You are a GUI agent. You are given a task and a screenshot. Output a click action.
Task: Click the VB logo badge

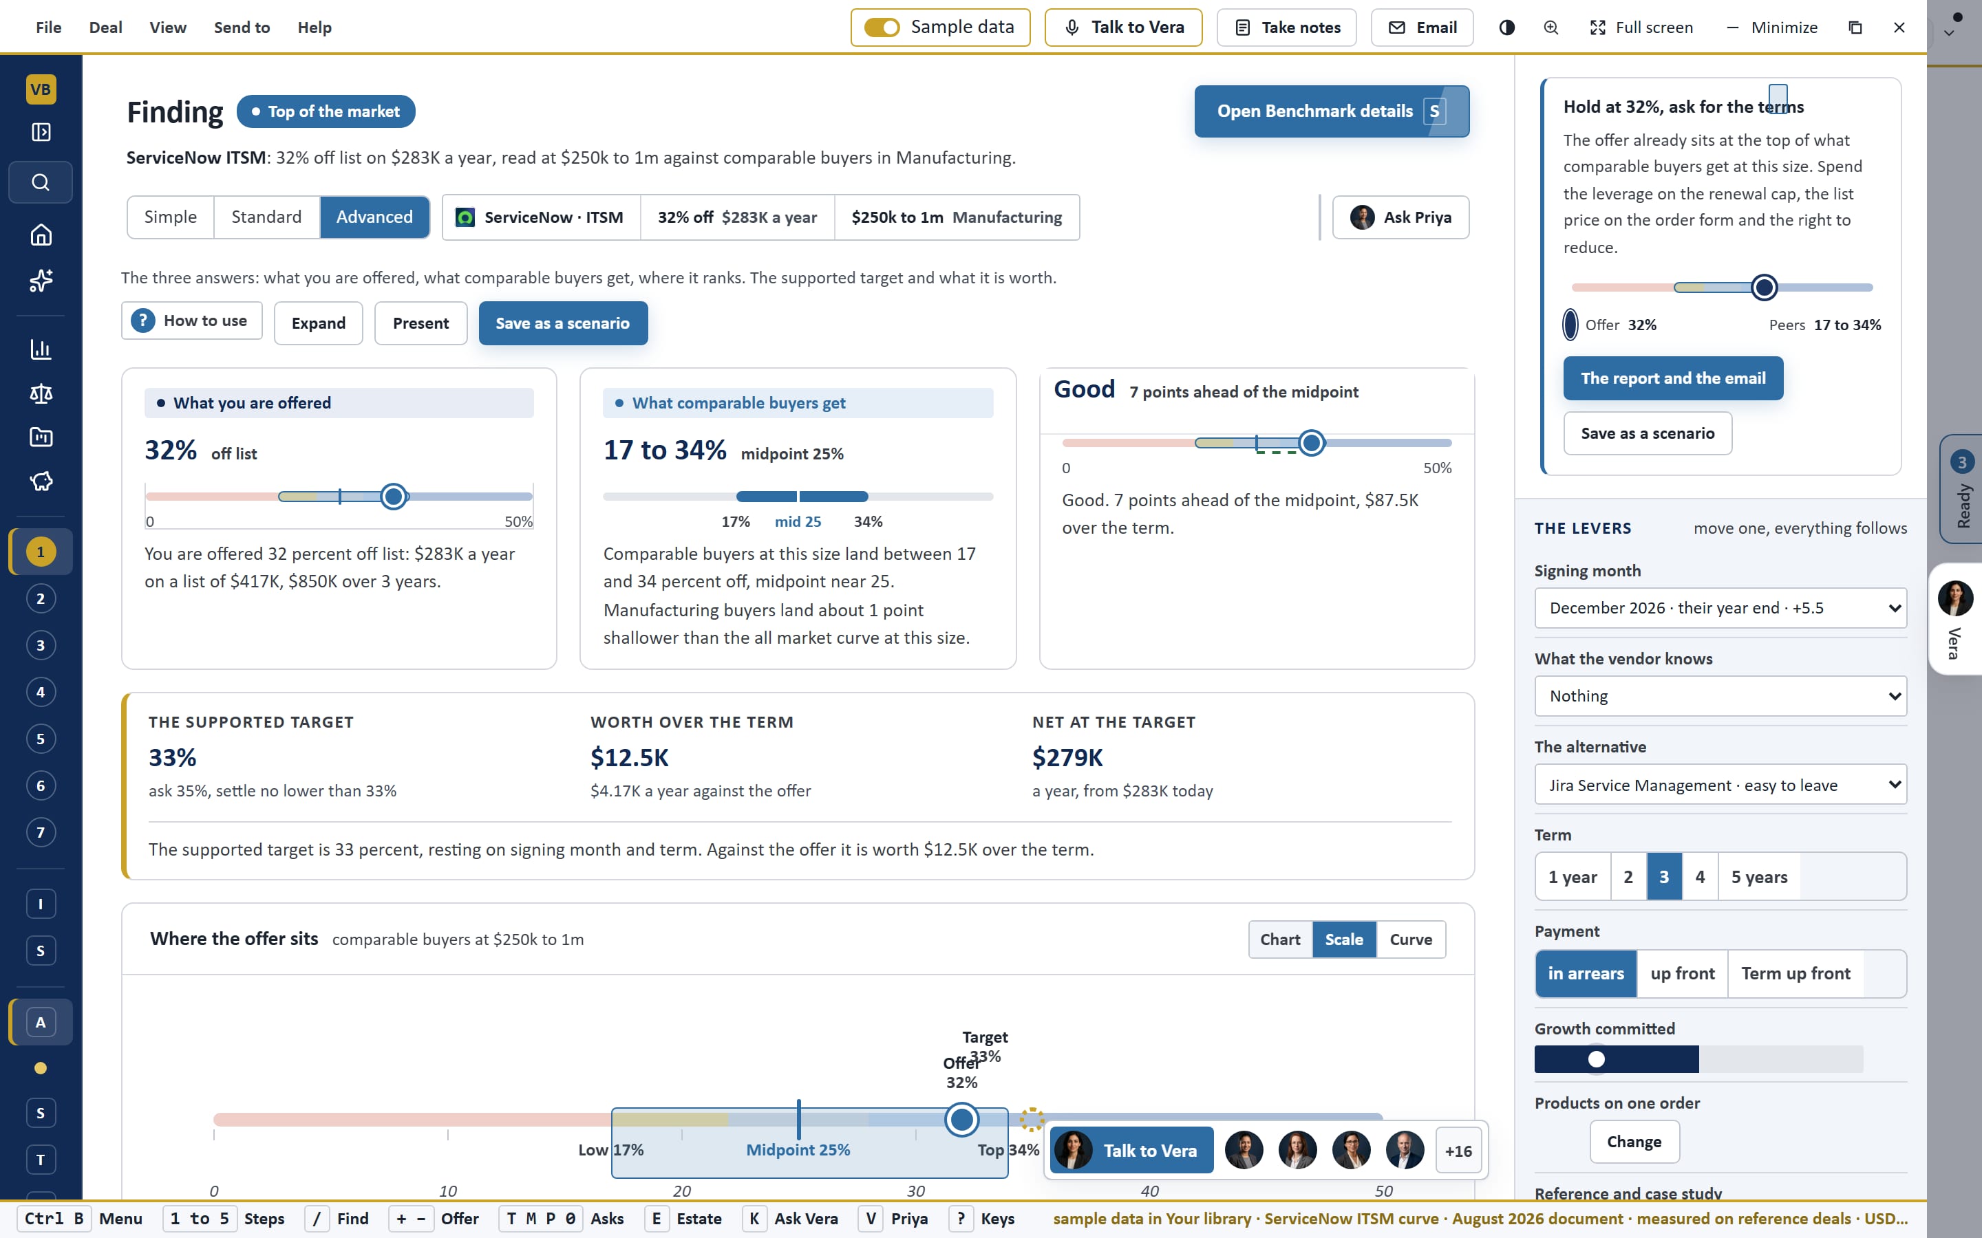tap(40, 89)
